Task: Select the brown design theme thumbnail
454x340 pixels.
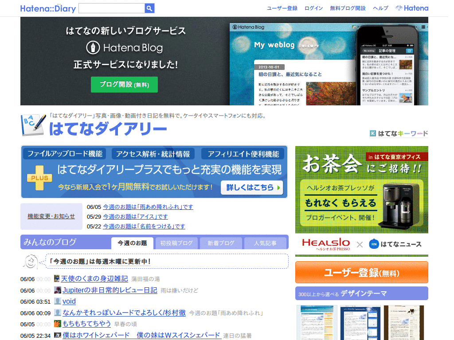Action: 404,322
